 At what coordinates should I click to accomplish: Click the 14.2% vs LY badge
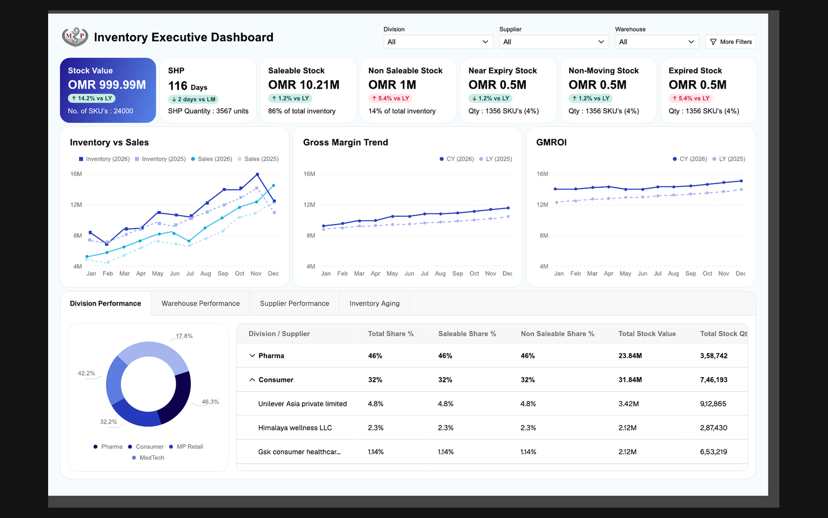click(92, 98)
